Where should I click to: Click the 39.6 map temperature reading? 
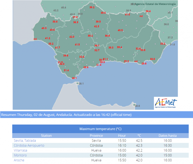(66, 55)
